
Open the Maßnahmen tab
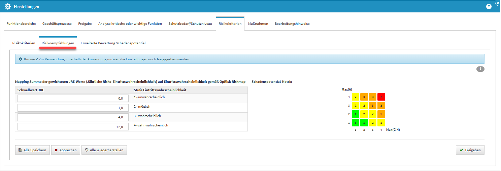point(258,24)
